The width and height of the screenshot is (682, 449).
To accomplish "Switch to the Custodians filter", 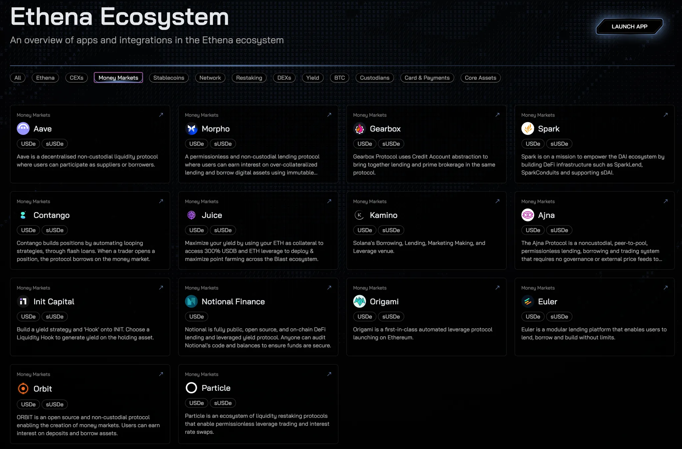I will [x=375, y=78].
